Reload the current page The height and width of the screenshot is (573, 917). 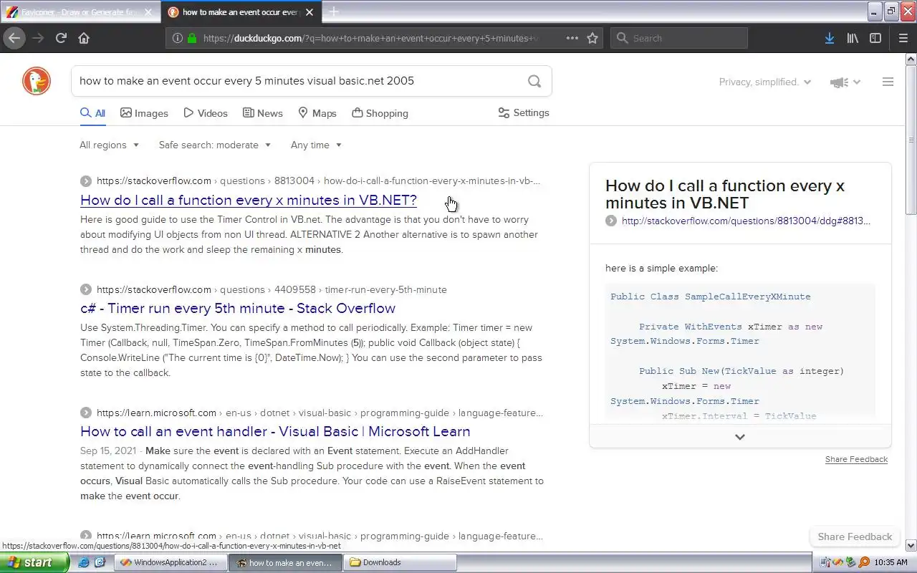coord(61,38)
